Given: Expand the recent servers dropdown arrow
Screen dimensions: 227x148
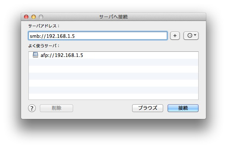Looking at the screenshot, I should click(x=195, y=36).
